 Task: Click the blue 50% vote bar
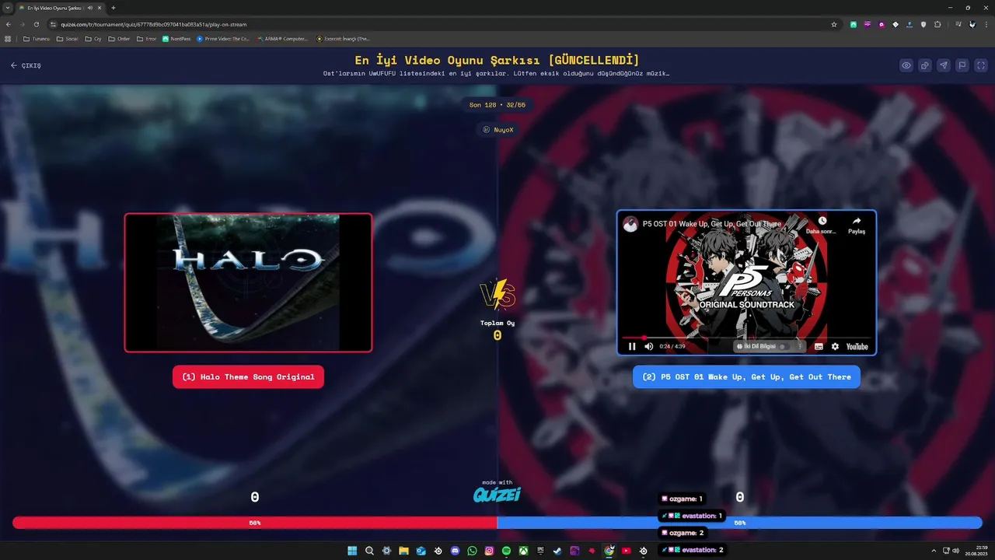[739, 523]
